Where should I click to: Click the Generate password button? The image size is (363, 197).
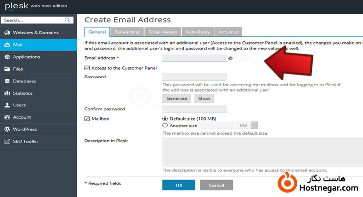176,98
